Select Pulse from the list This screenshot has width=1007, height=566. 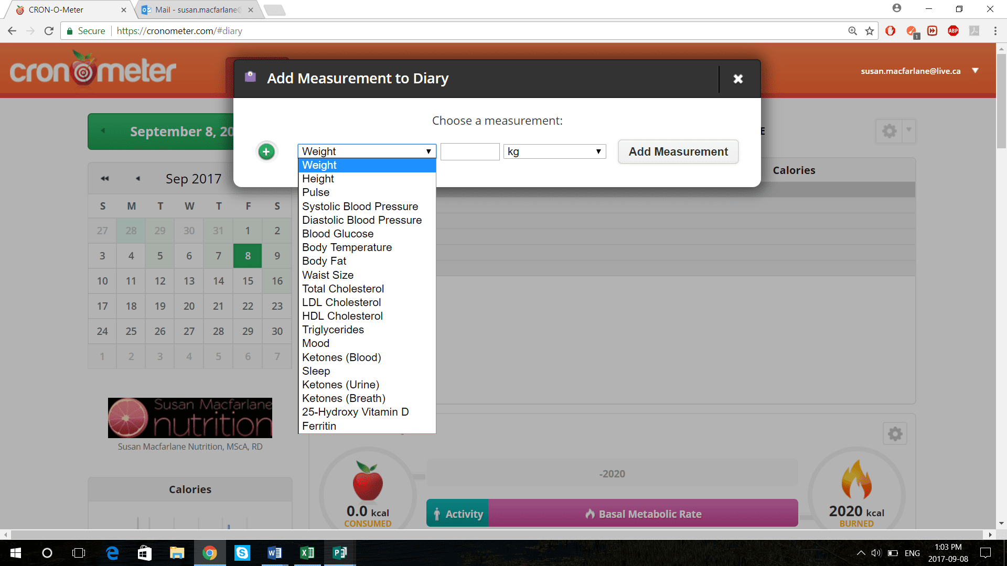[x=367, y=192]
